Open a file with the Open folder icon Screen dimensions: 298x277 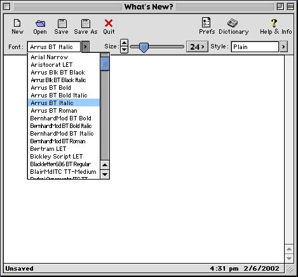coord(40,24)
